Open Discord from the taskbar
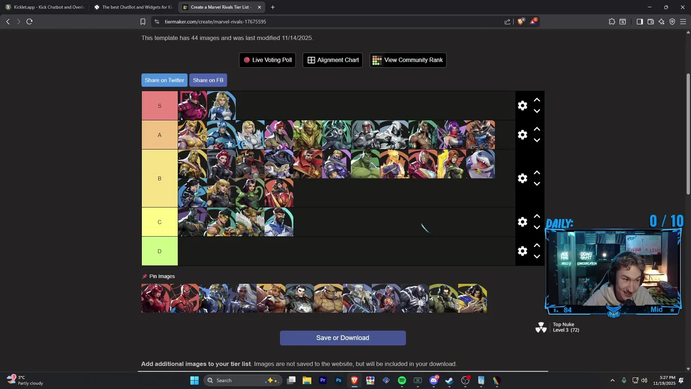This screenshot has height=389, width=691. (x=433, y=380)
